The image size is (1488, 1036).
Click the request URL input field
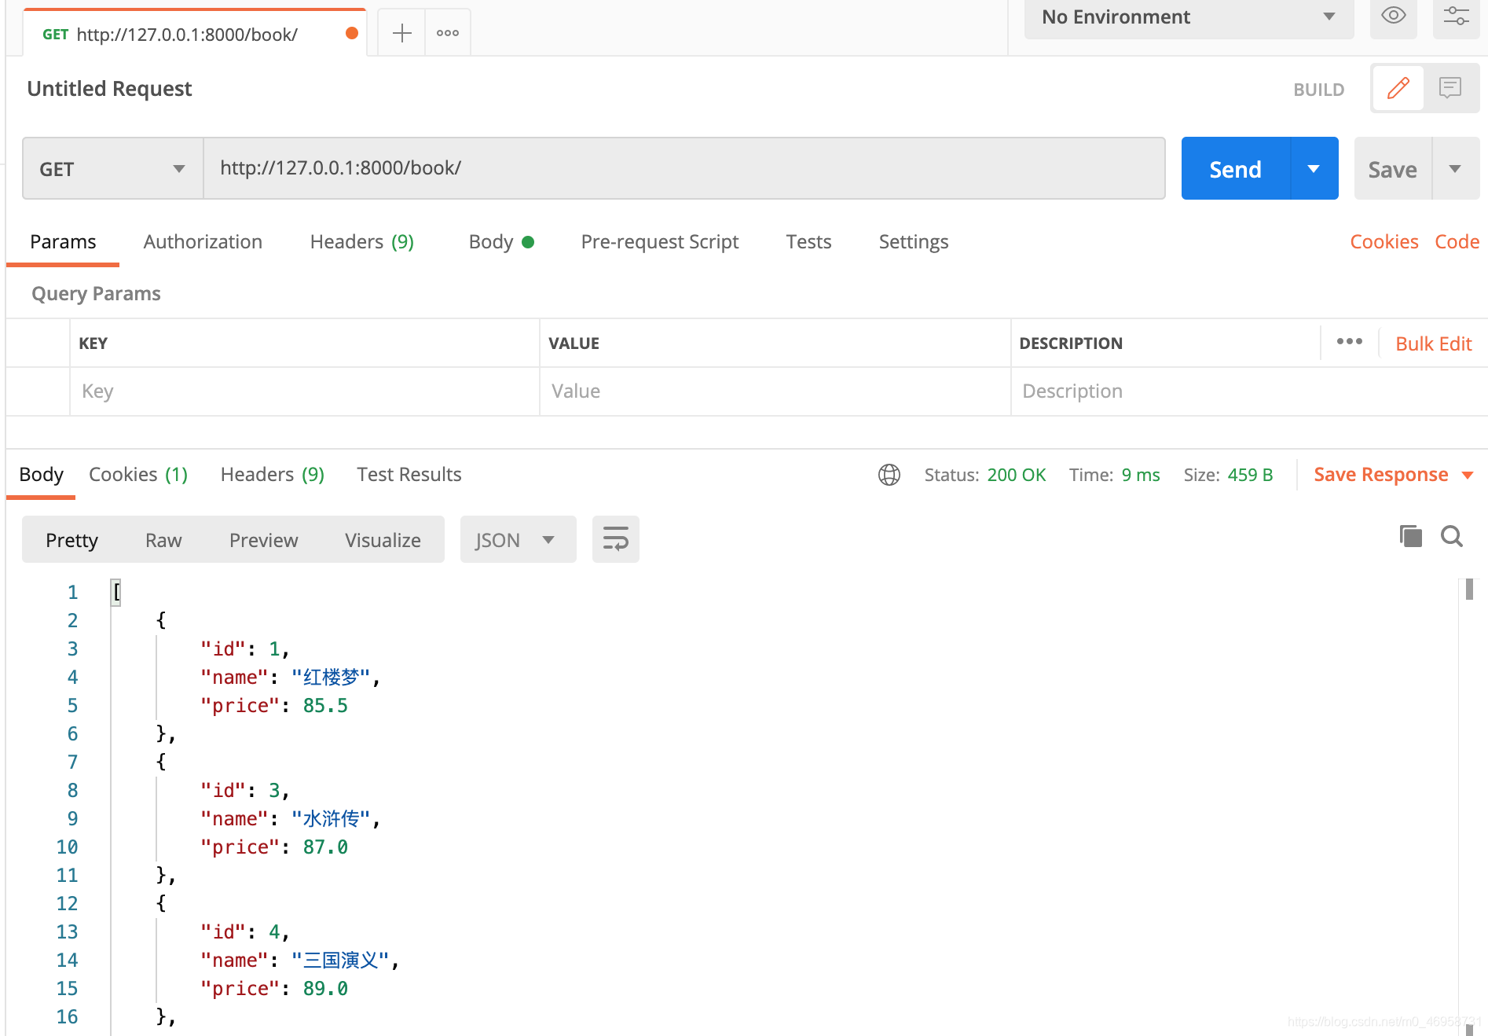(x=684, y=168)
